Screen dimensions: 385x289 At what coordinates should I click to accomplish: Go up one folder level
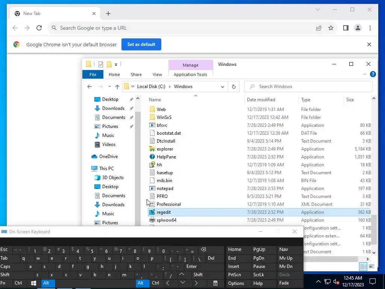(x=117, y=87)
